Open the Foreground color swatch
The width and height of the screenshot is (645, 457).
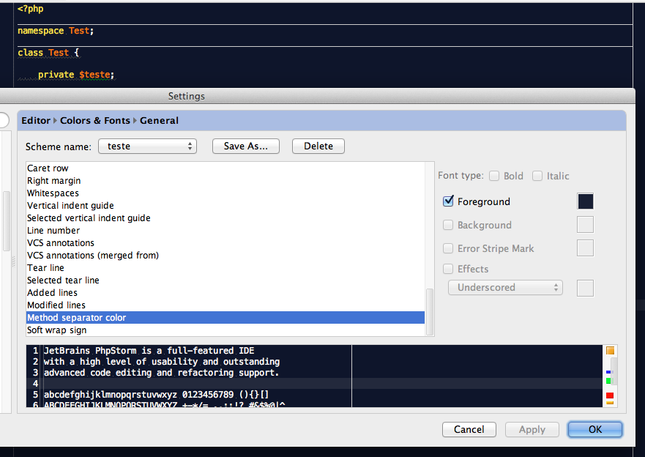pyautogui.click(x=585, y=201)
